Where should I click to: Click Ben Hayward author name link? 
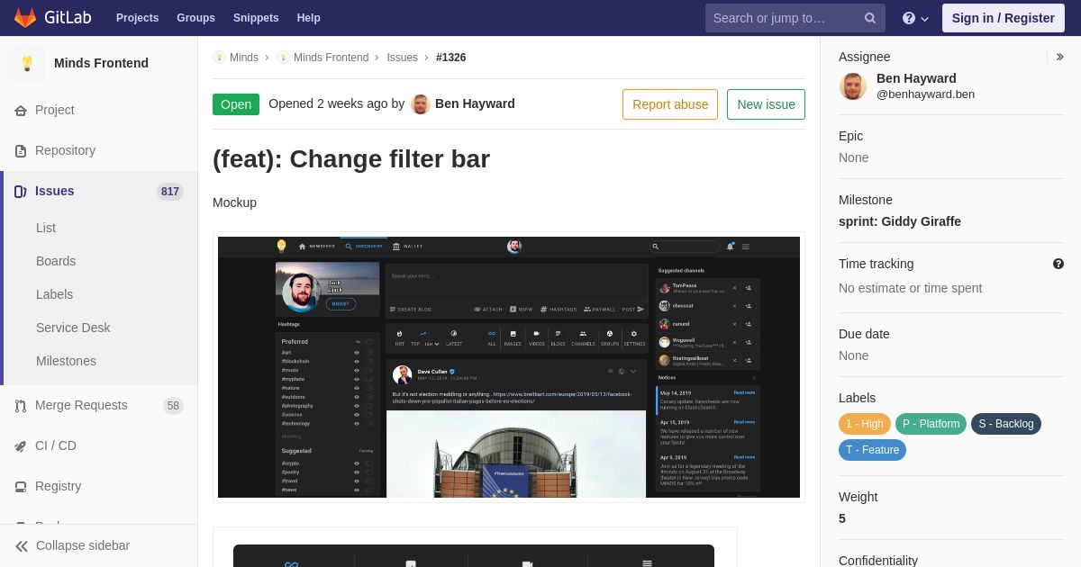pyautogui.click(x=475, y=103)
